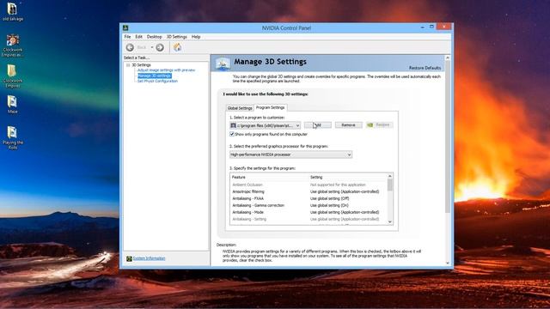Click the NVIDIA logo icon in the title bar
Viewport: 550px width, 309px height.
[x=125, y=27]
